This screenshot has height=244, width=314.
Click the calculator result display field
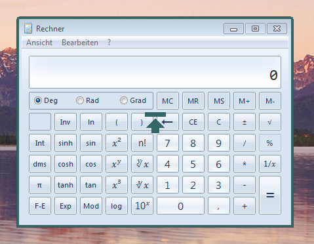click(x=155, y=72)
